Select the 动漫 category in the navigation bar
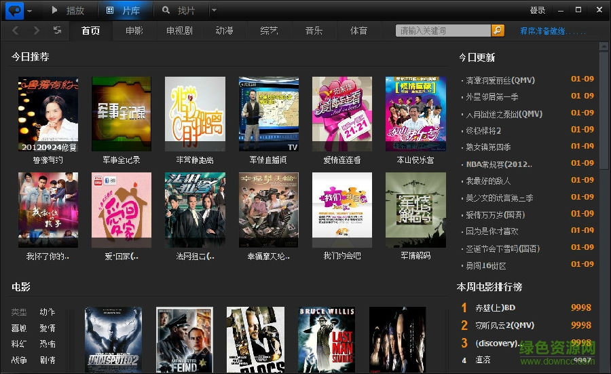This screenshot has height=374, width=611. point(224,31)
